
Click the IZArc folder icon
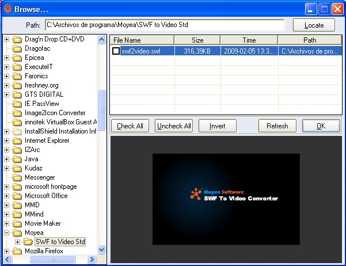(x=17, y=150)
